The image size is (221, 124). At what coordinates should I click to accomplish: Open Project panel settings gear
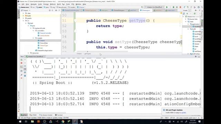click(56, 10)
